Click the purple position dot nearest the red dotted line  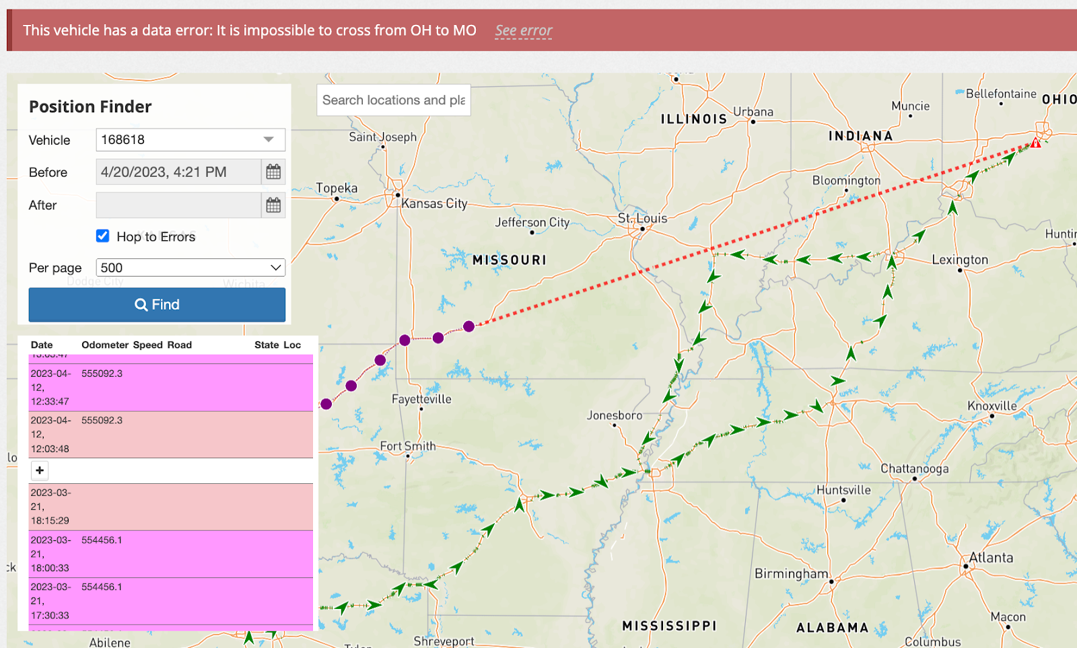(x=469, y=326)
